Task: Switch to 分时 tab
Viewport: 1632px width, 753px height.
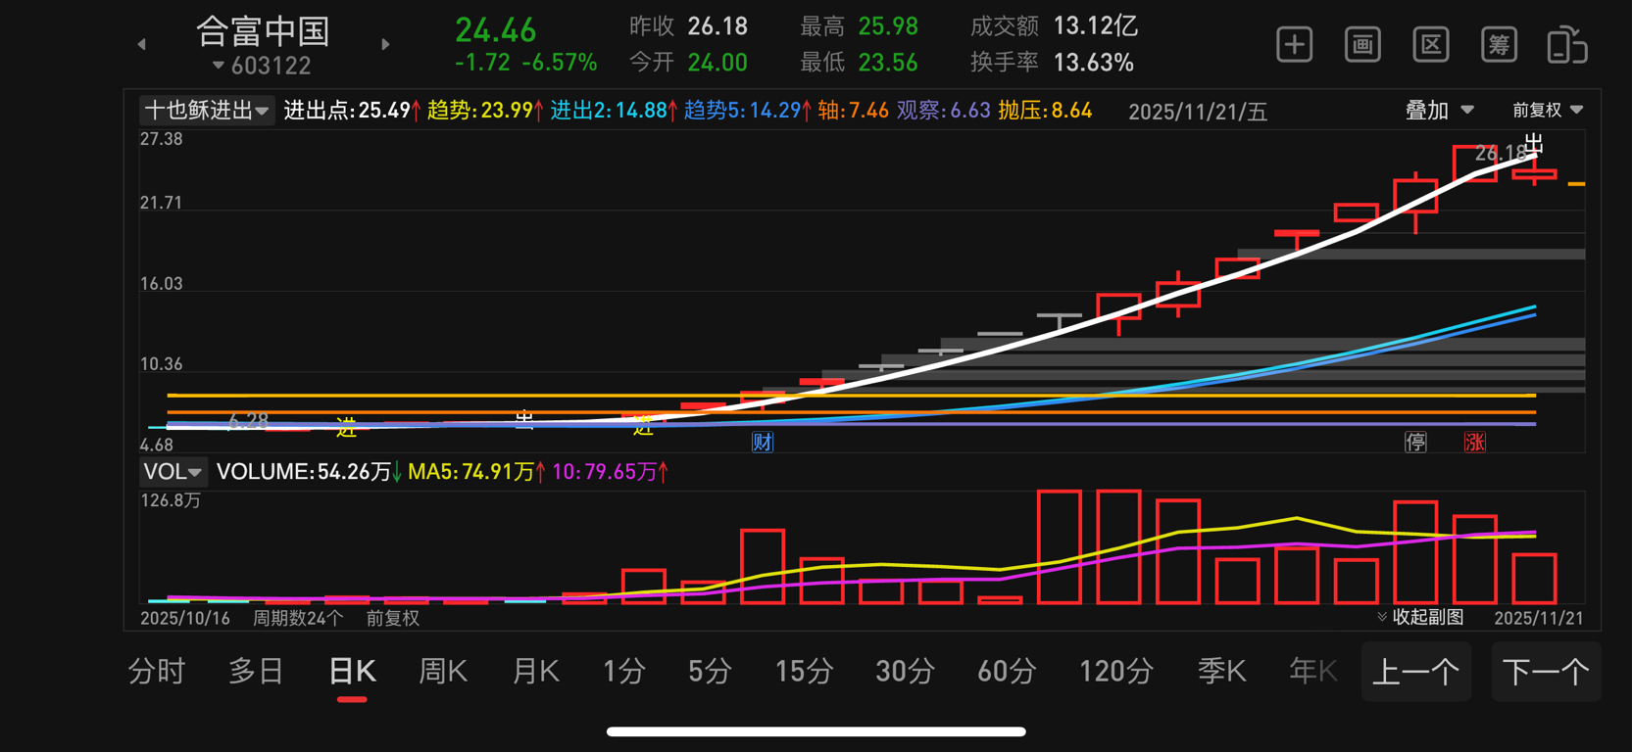Action: click(157, 672)
